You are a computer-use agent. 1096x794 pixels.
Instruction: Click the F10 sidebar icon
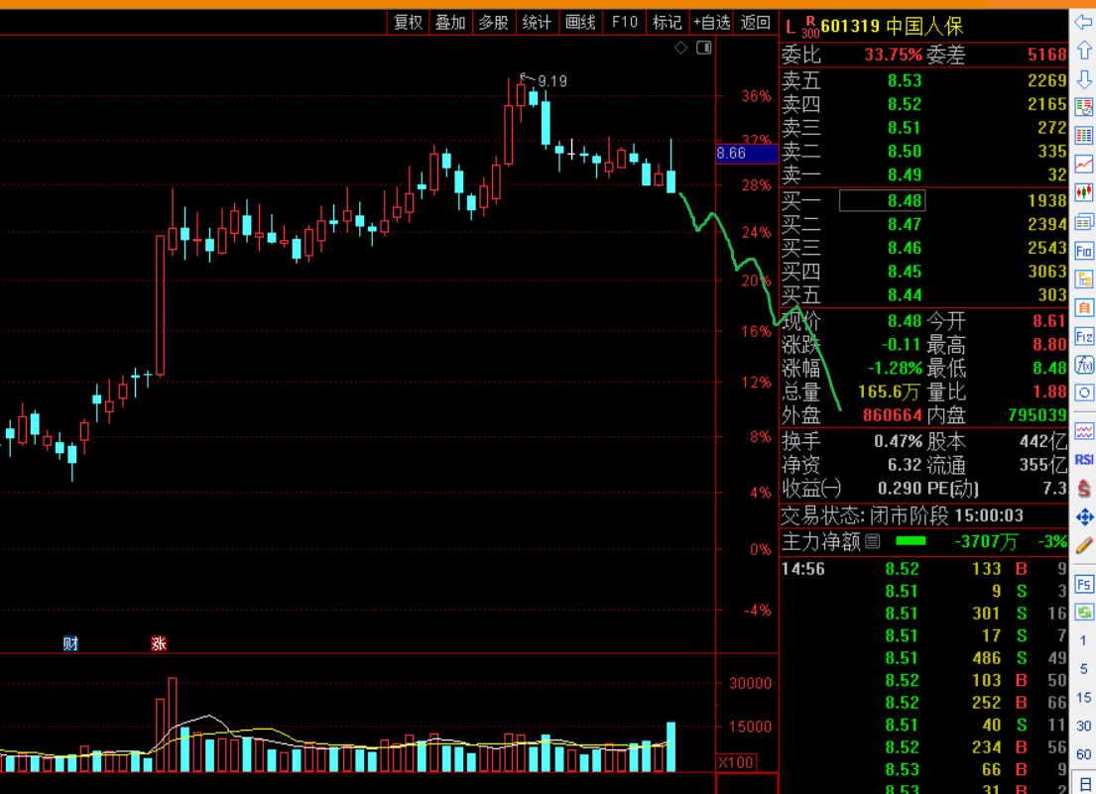click(x=1084, y=251)
